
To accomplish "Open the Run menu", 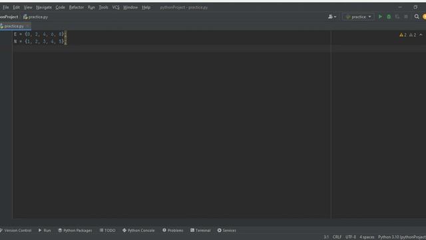I will (x=91, y=7).
